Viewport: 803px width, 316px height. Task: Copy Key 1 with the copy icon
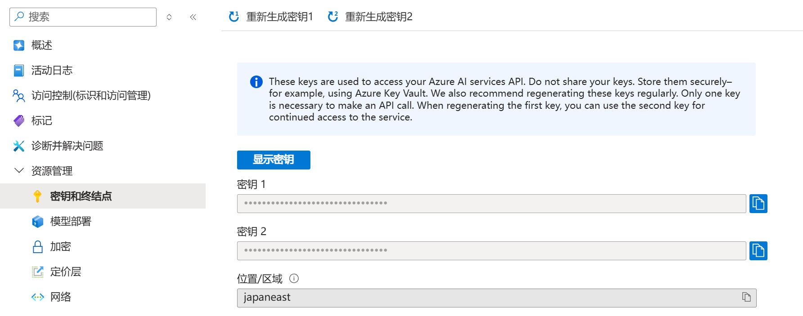(758, 204)
